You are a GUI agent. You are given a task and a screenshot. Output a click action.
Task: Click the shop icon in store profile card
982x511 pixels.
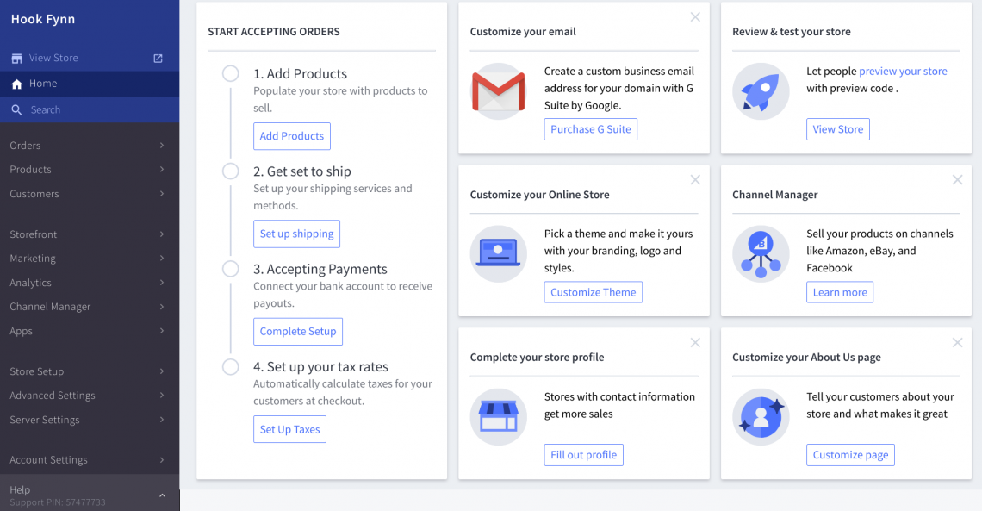pos(498,417)
